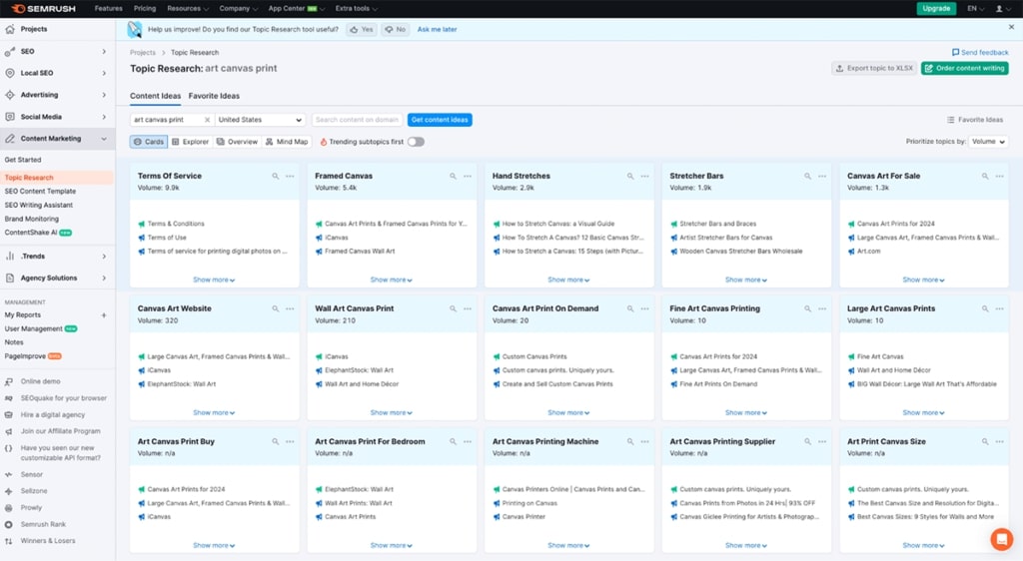Viewport: 1023px width, 561px height.
Task: Click Favorite Ideas list button on right
Action: click(975, 120)
